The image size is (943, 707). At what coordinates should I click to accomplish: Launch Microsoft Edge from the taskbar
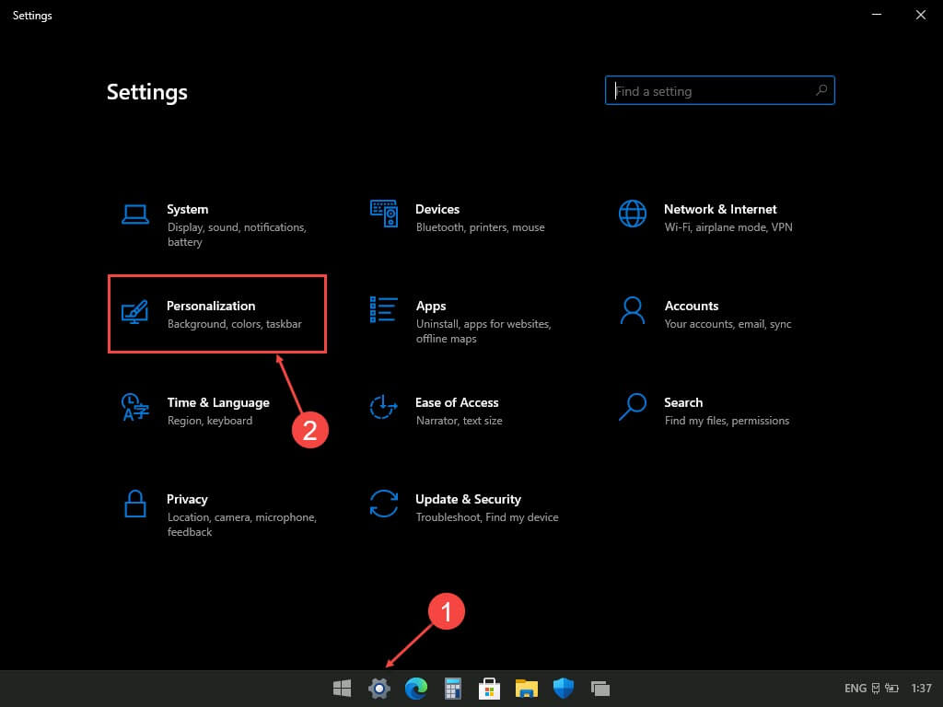click(x=415, y=689)
